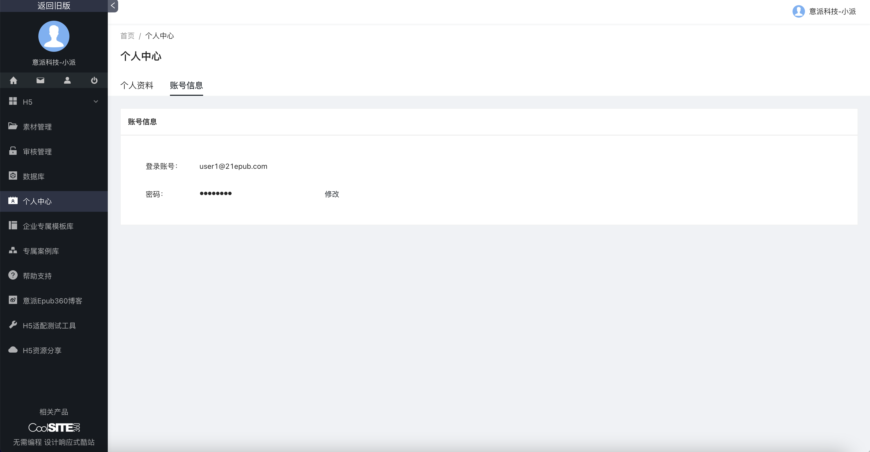870x452 pixels.
Task: Click the user profile icon in sidebar toolbar
Action: 67,80
